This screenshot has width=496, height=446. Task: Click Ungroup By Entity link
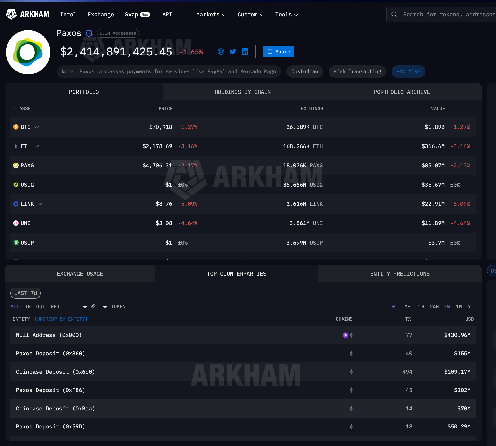click(61, 319)
